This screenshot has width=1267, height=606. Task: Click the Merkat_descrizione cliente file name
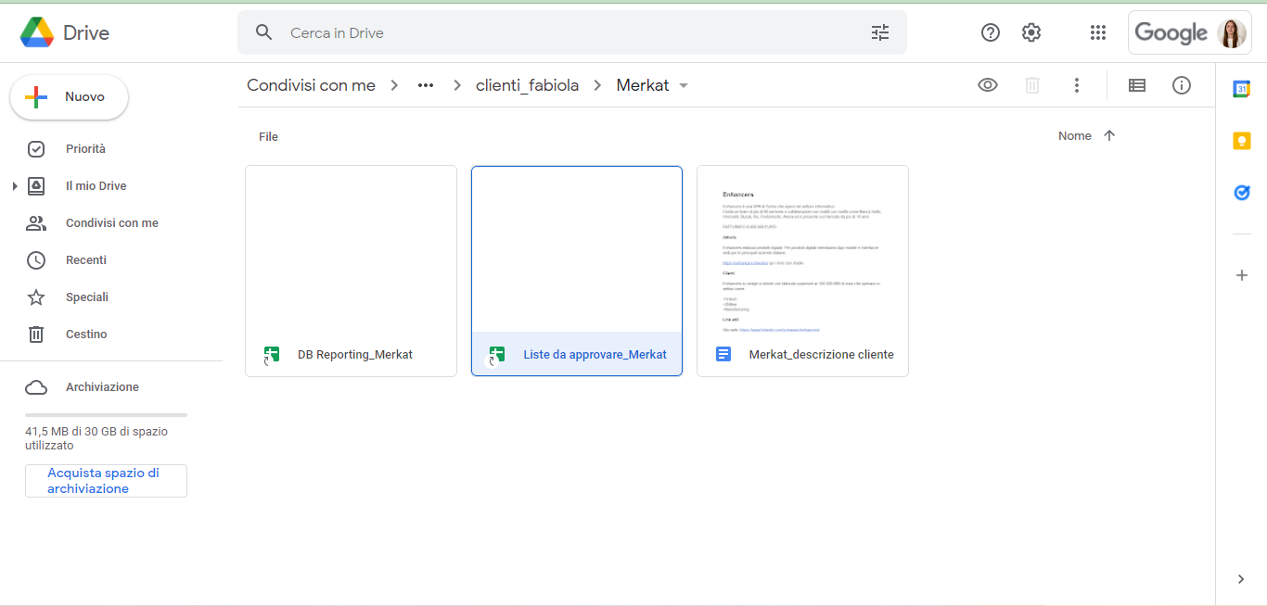pyautogui.click(x=822, y=355)
